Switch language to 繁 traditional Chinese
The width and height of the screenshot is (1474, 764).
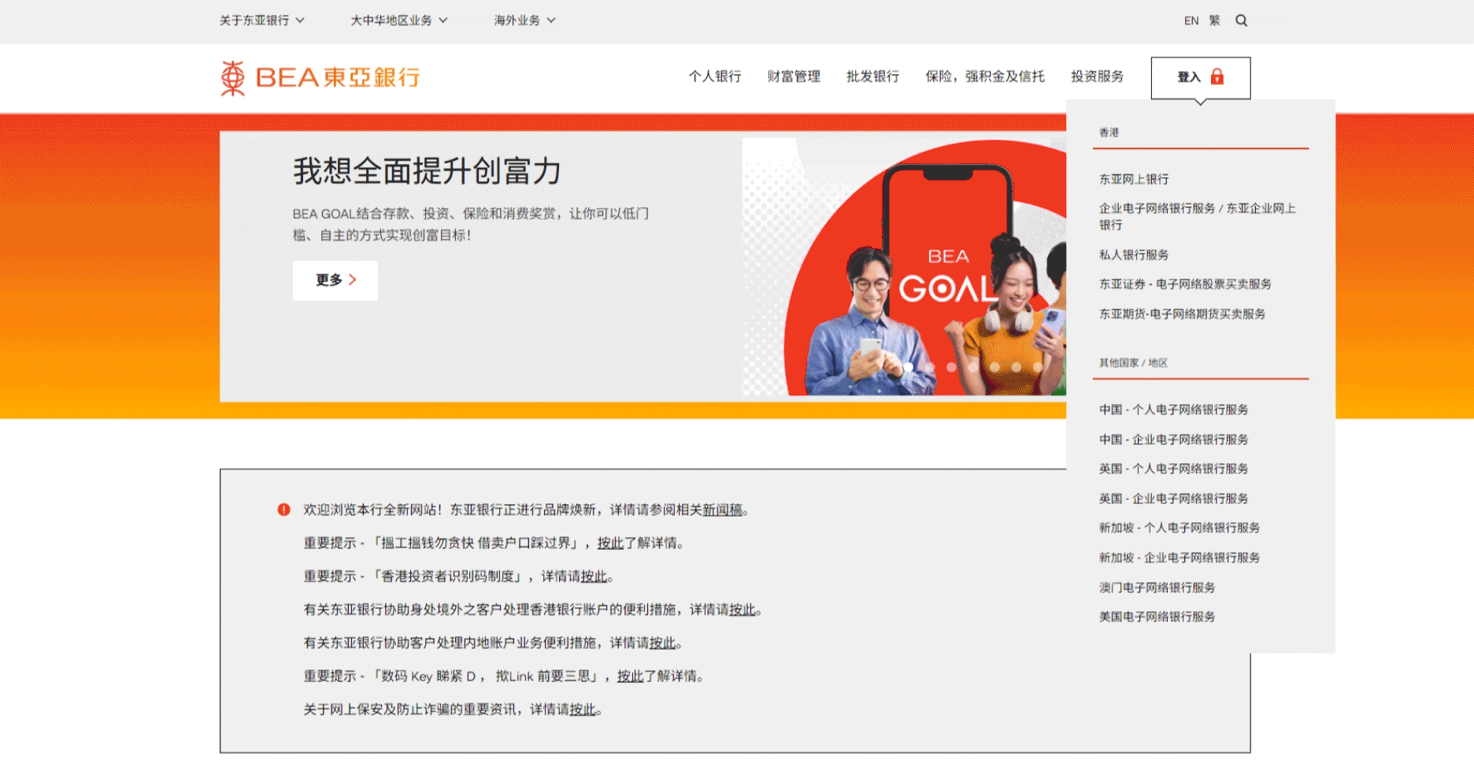(x=1214, y=20)
